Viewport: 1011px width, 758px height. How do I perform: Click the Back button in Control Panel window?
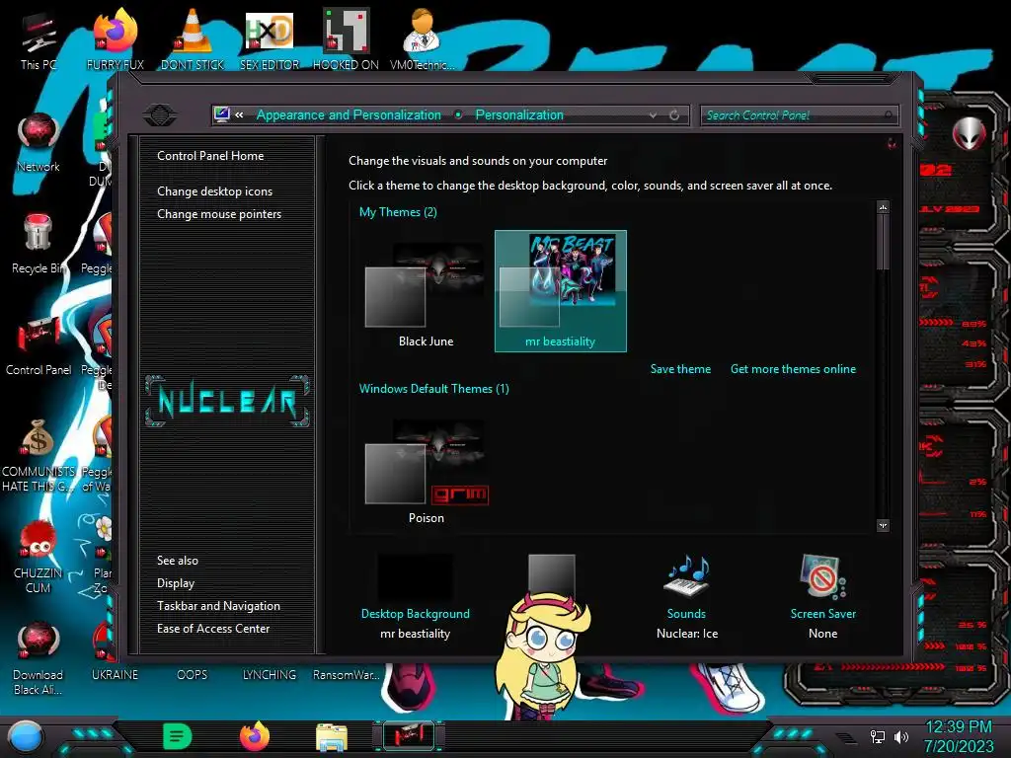(x=160, y=115)
